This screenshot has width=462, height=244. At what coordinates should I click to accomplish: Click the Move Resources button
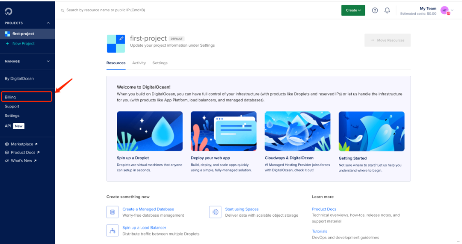point(388,40)
